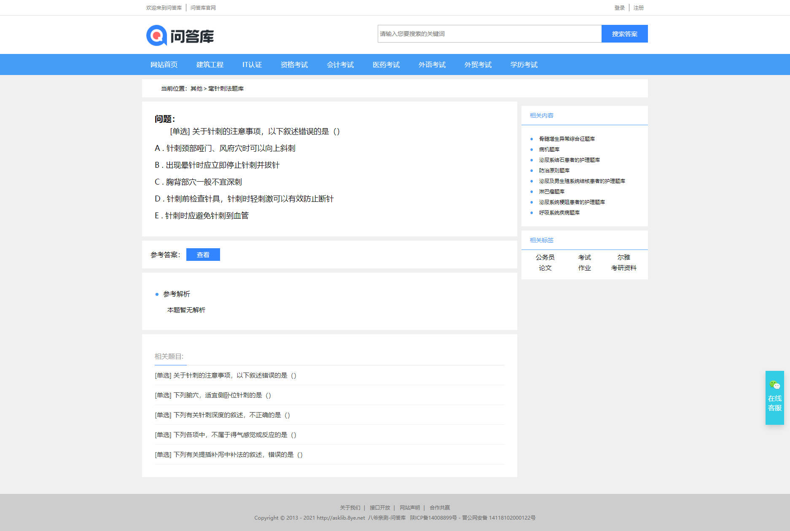The image size is (790, 531).
Task: Open 病机题库 related link
Action: (549, 149)
